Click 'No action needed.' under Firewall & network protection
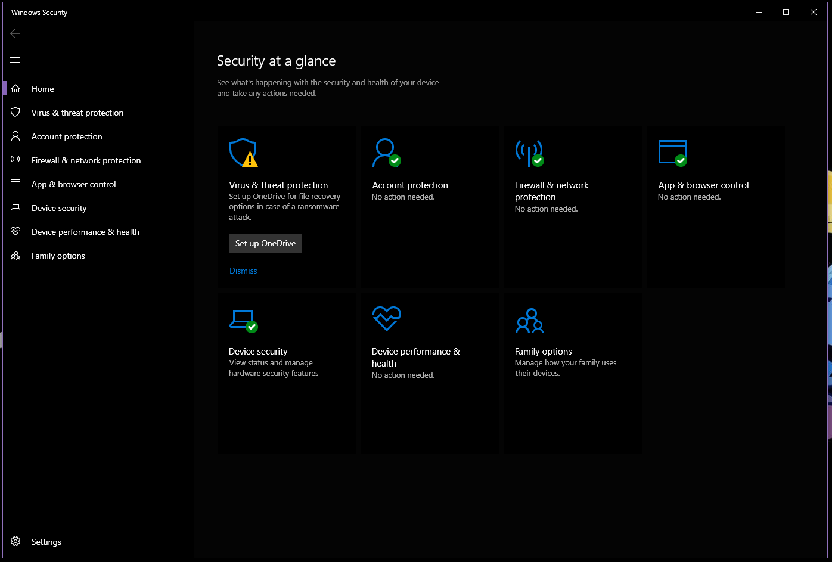This screenshot has height=562, width=832. point(547,209)
